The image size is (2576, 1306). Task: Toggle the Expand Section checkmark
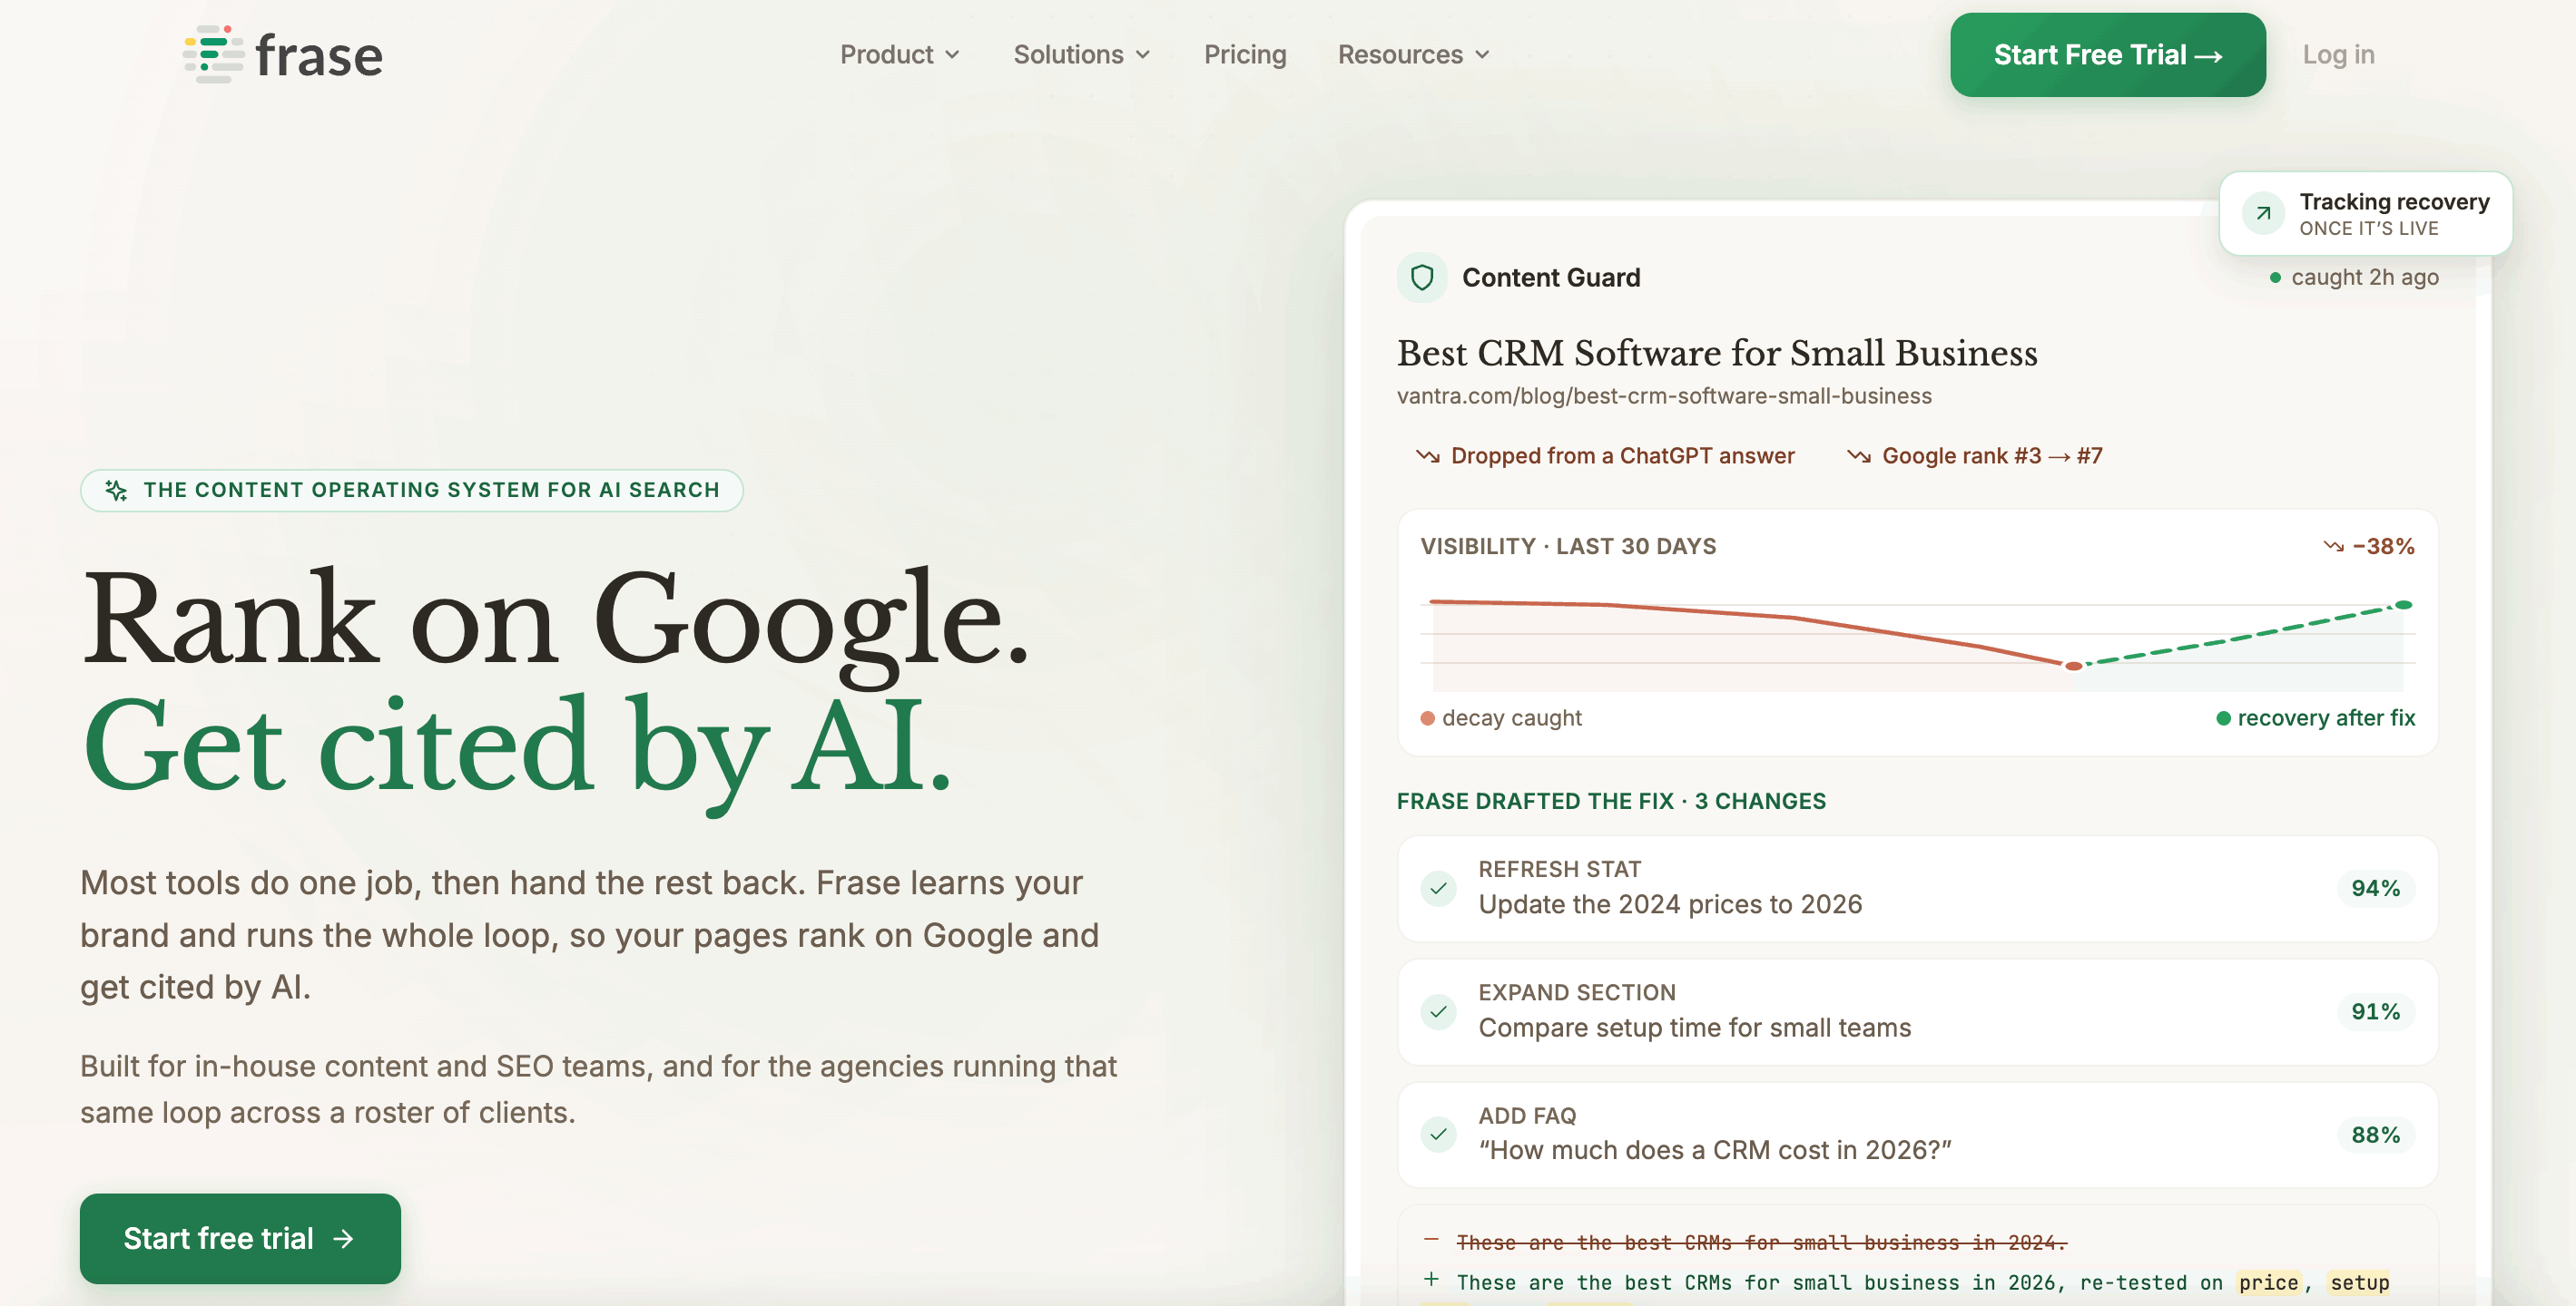[1438, 1011]
